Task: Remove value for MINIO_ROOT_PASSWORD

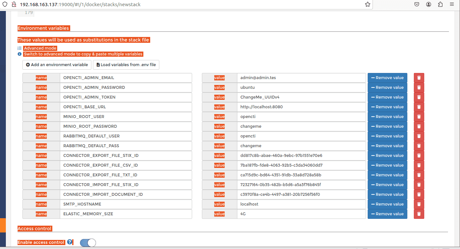Action: click(x=388, y=126)
